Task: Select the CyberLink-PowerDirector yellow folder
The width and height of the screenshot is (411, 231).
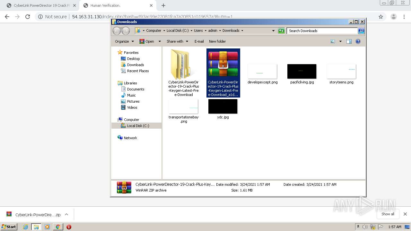Action: coord(184,73)
